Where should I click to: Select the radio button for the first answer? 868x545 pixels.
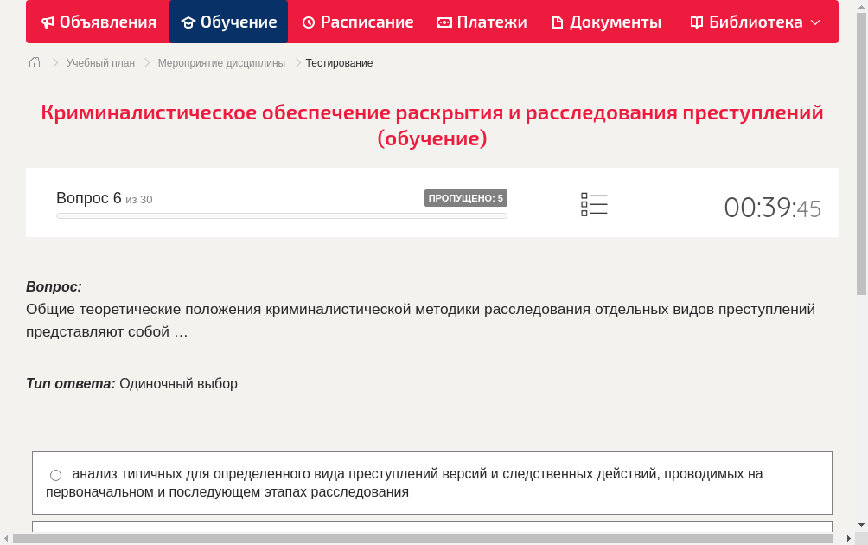coord(55,474)
